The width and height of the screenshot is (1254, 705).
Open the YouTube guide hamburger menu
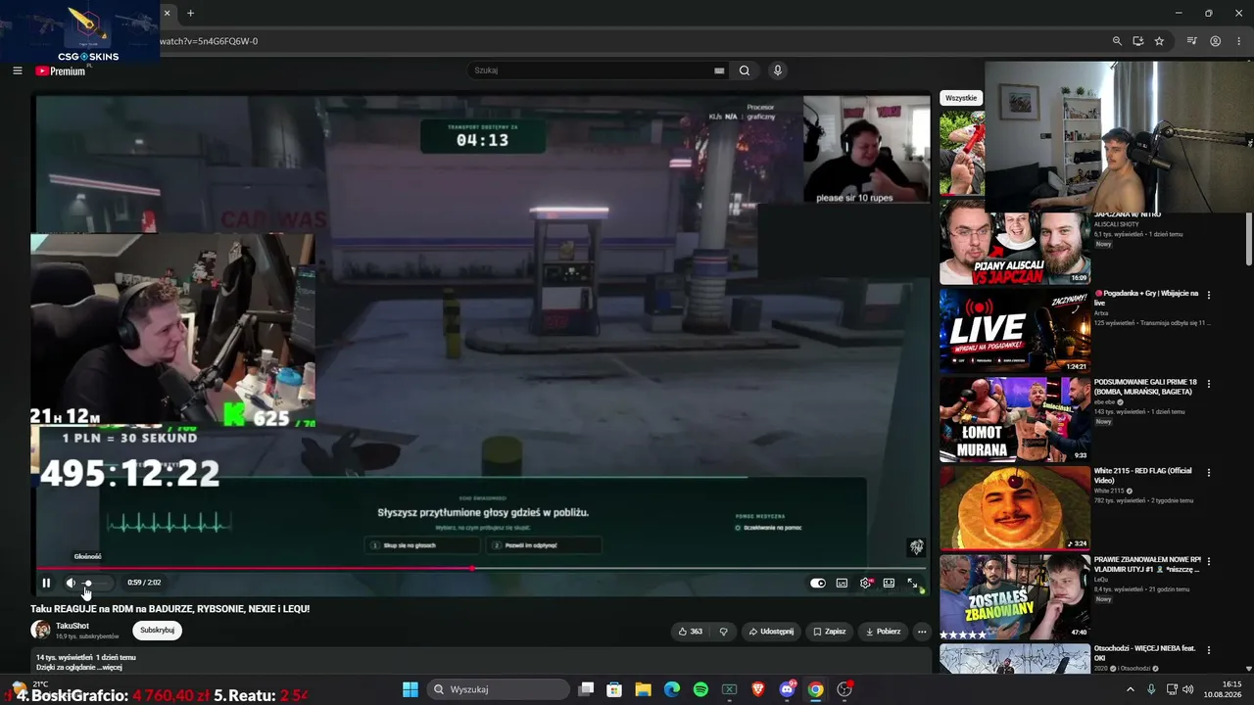[x=17, y=70]
